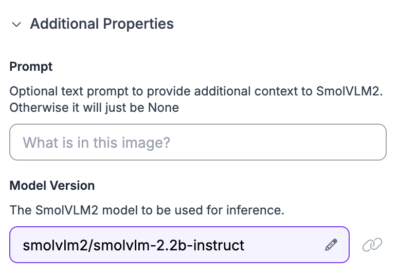Viewport: 397px width, 276px height.
Task: Place cursor in empty Prompt box
Action: [x=198, y=142]
